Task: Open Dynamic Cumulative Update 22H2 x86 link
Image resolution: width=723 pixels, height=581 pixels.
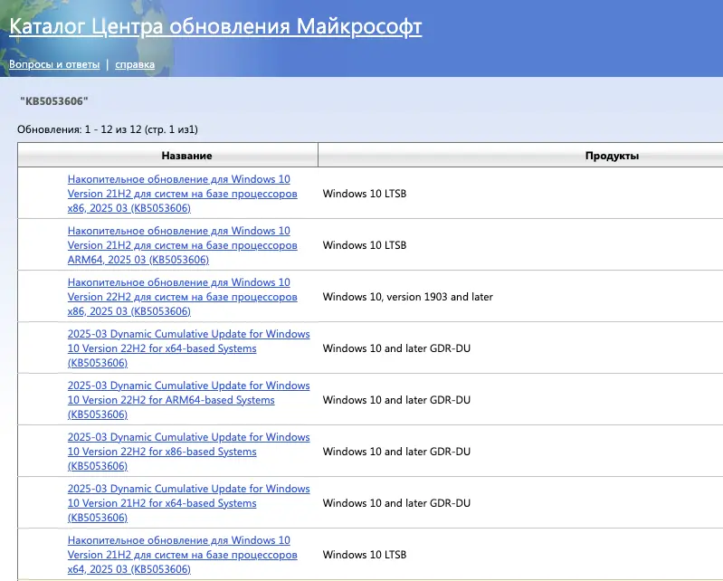Action: click(x=188, y=452)
